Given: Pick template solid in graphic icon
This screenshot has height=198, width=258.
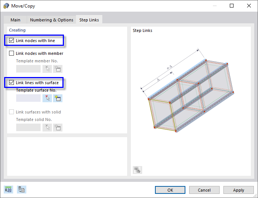Looking at the screenshot, I should coord(47,127).
